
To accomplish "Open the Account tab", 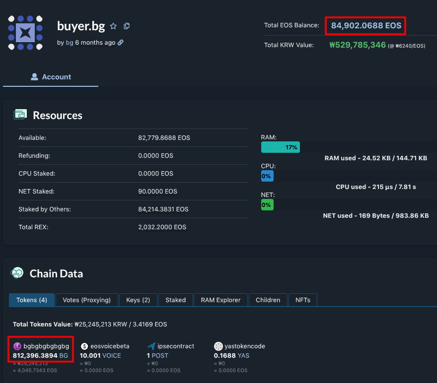I will click(51, 77).
